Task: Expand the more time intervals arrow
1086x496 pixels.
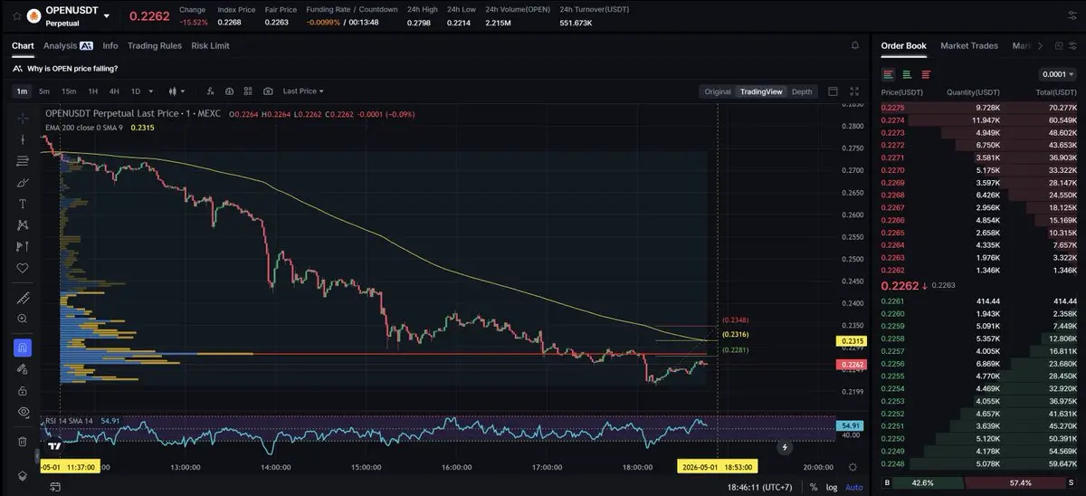Action: pos(151,91)
